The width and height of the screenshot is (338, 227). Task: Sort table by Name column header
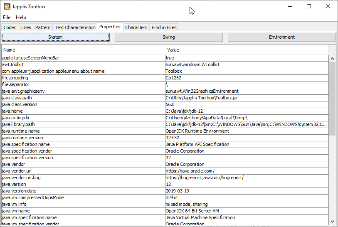tap(83, 50)
